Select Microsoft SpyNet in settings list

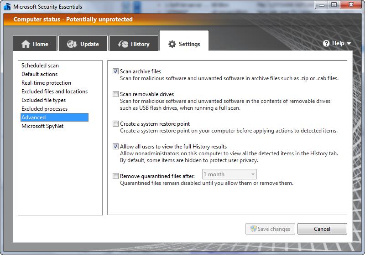[x=42, y=126]
